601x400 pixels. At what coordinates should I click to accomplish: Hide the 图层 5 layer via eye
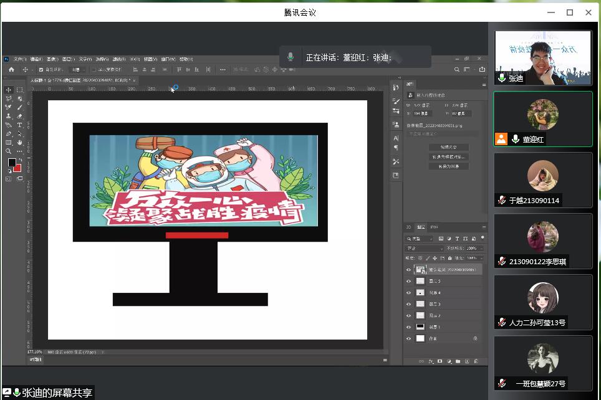click(x=408, y=281)
